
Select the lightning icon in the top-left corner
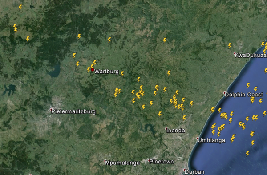pyautogui.click(x=20, y=7)
